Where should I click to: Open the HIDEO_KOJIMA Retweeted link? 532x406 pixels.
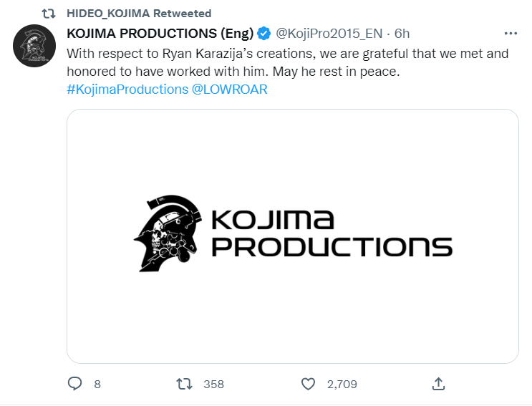tap(139, 14)
